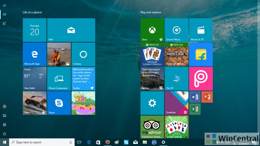Click the microphone icon in search box

[71, 142]
